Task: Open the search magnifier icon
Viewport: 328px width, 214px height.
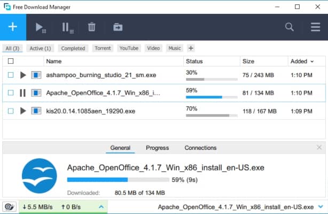Action: click(x=290, y=27)
